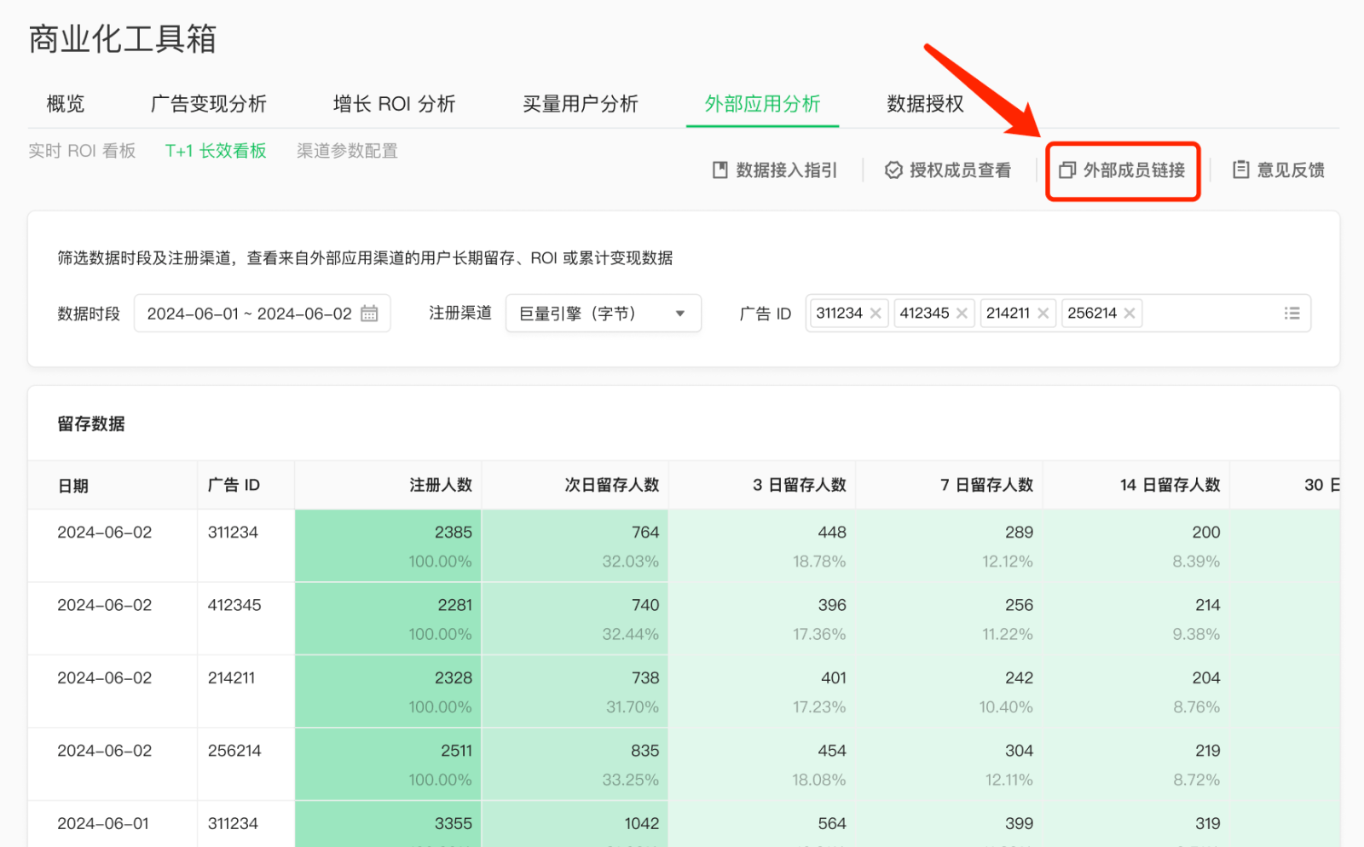Remove ad ID tag 214211
Viewport: 1364px width, 847px height.
[1043, 314]
